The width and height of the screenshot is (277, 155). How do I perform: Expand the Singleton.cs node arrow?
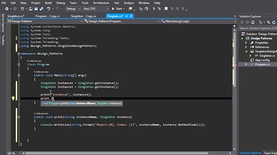250,56
